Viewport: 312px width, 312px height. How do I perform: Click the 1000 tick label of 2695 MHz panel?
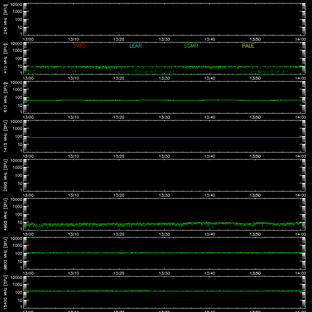tap(18, 168)
